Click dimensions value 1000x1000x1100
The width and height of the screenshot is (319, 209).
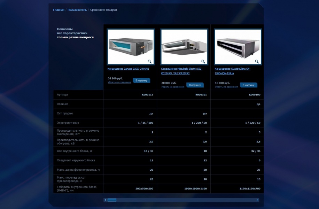pos(195,189)
